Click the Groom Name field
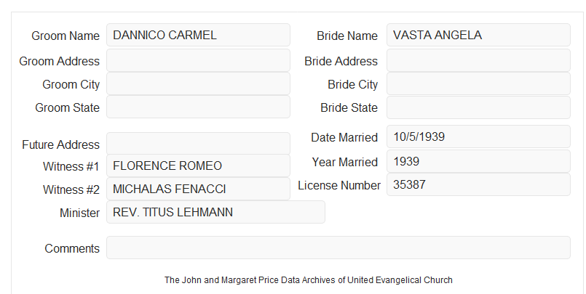The image size is (586, 294). (198, 35)
